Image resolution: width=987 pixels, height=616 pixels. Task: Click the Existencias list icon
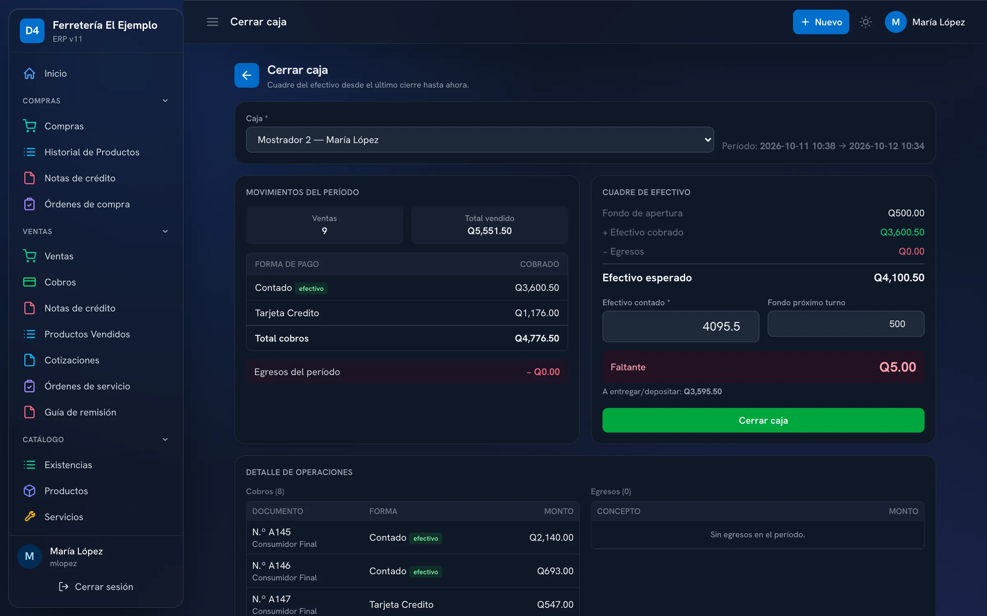30,465
